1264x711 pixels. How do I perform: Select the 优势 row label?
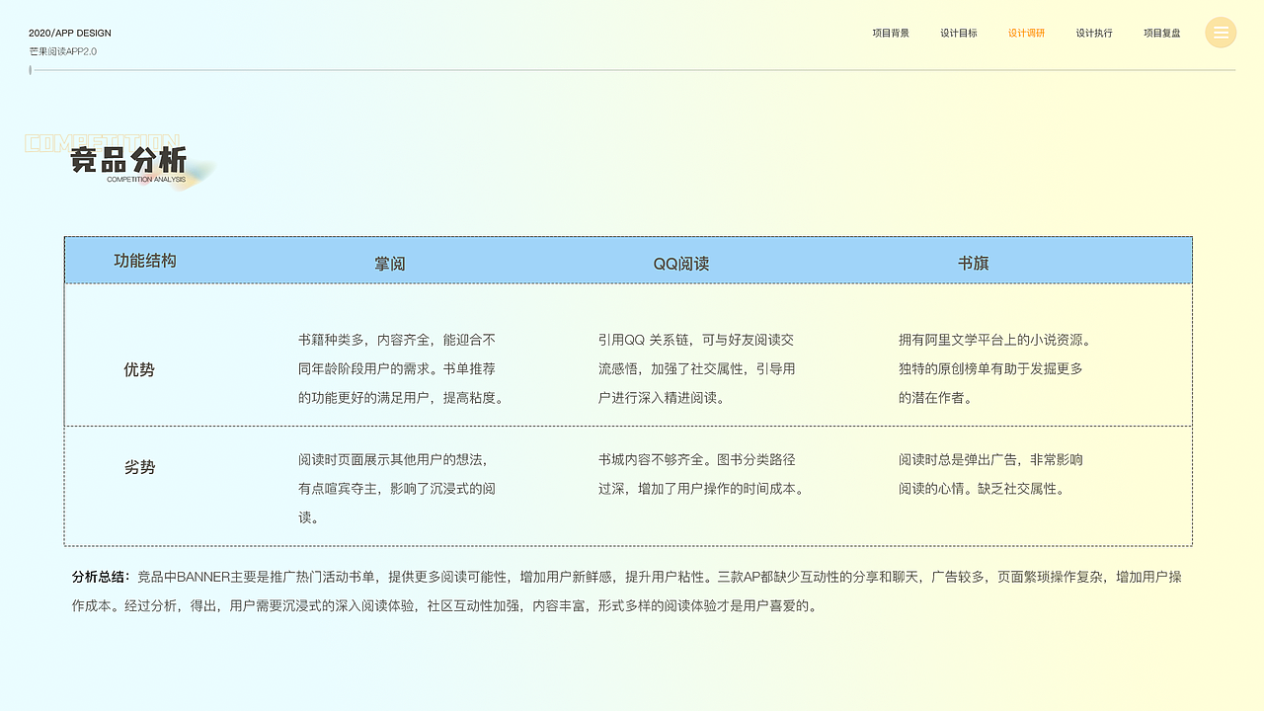coord(139,369)
